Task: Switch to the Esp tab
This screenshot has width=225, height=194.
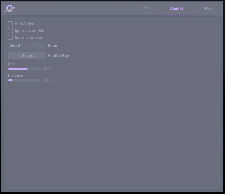Action: point(146,8)
